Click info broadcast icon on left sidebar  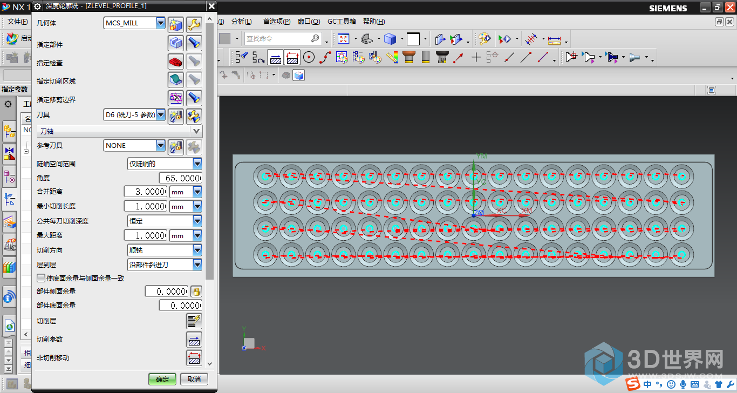click(9, 297)
